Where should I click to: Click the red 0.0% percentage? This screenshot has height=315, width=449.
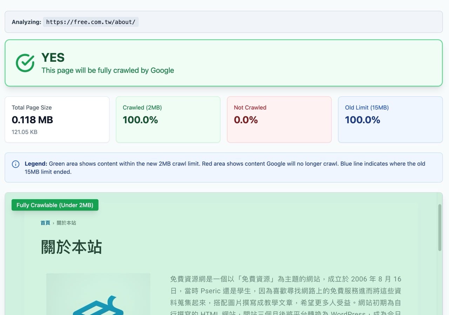[246, 120]
